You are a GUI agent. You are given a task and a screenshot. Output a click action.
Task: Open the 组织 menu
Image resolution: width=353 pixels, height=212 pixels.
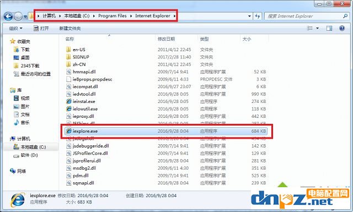click(15, 28)
